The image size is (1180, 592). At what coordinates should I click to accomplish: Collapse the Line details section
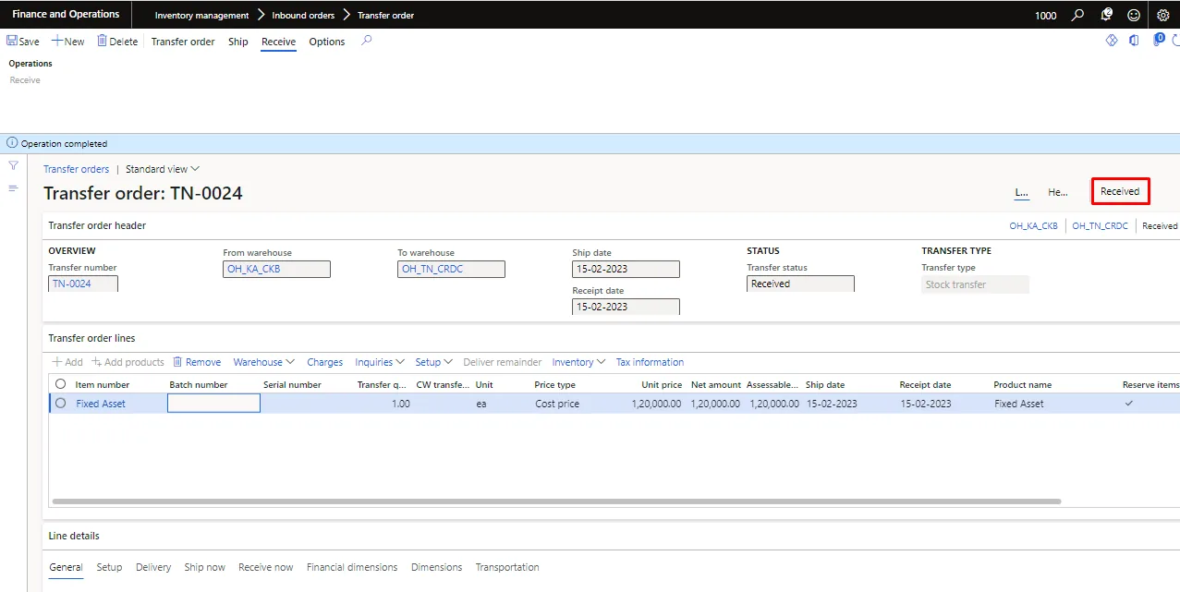coord(74,536)
